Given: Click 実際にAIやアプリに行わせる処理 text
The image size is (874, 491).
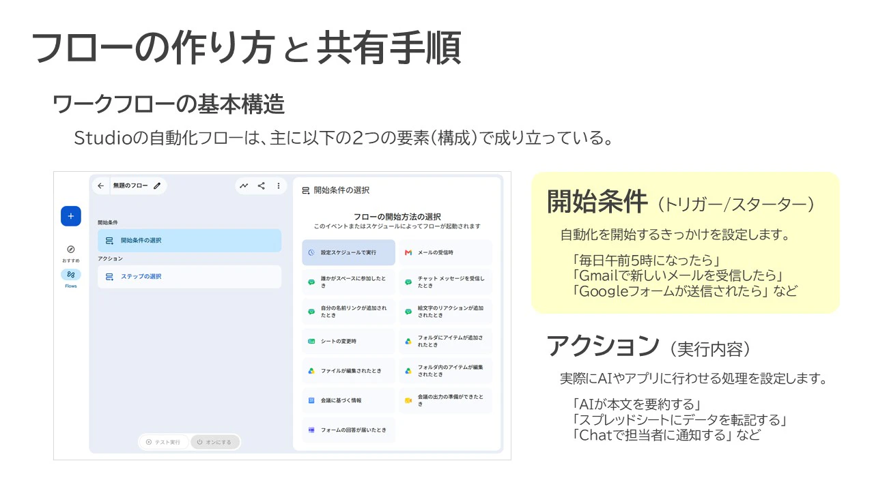Looking at the screenshot, I should click(x=694, y=378).
